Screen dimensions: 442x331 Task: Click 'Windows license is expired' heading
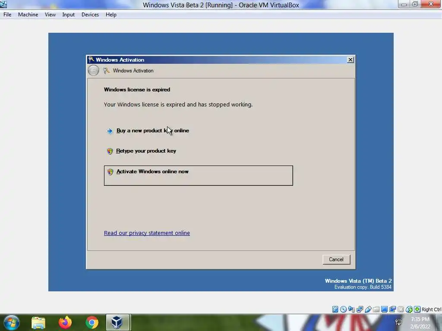pyautogui.click(x=137, y=90)
